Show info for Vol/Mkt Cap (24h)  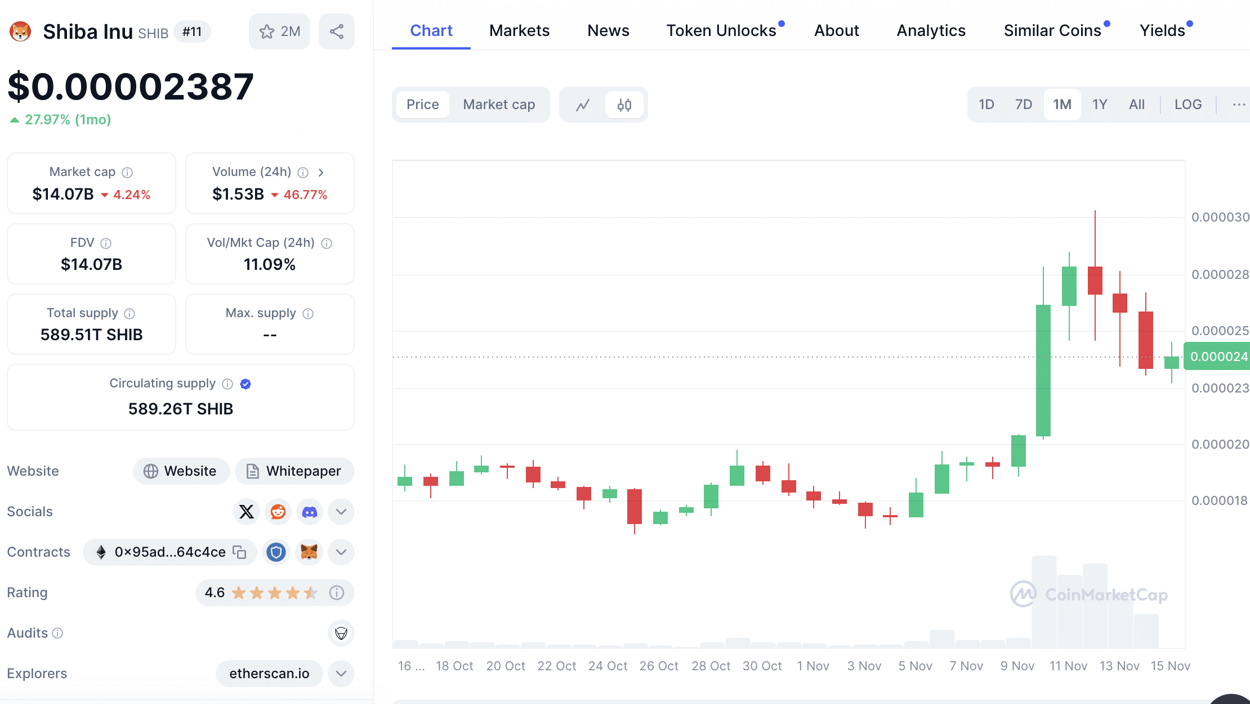[327, 243]
